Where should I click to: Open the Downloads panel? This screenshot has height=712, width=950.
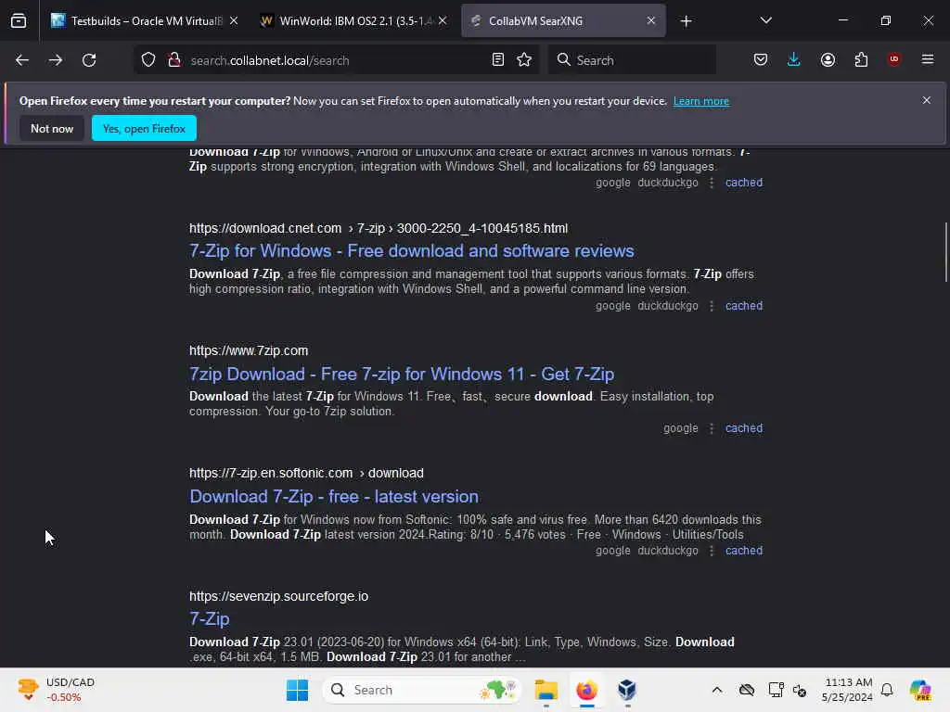point(794,59)
